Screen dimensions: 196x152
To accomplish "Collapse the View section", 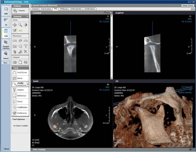I will tap(20, 20).
